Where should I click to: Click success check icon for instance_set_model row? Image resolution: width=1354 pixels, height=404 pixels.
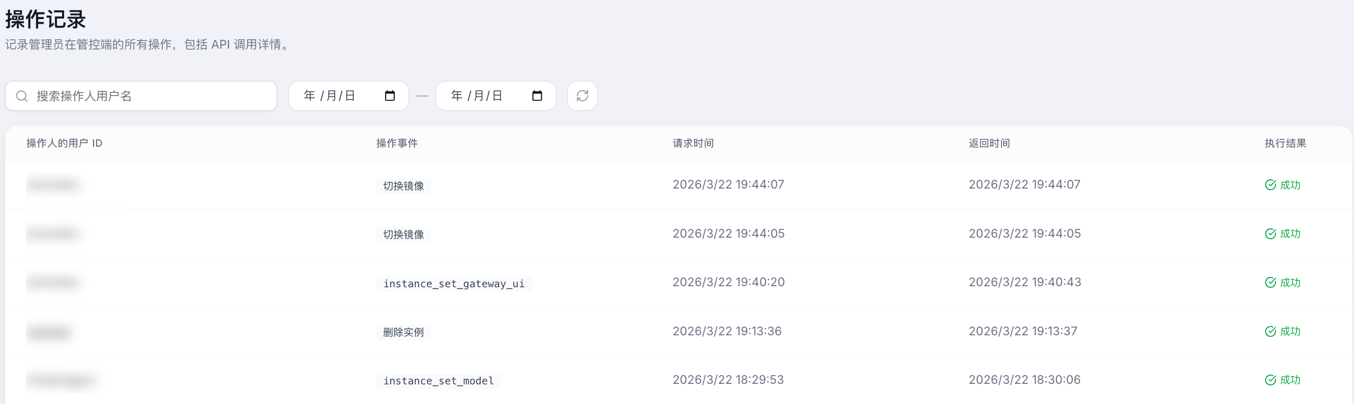pos(1270,380)
